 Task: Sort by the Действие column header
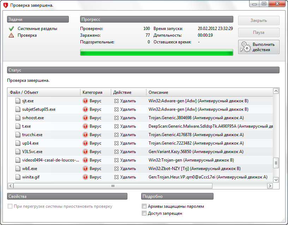pyautogui.click(x=128, y=92)
